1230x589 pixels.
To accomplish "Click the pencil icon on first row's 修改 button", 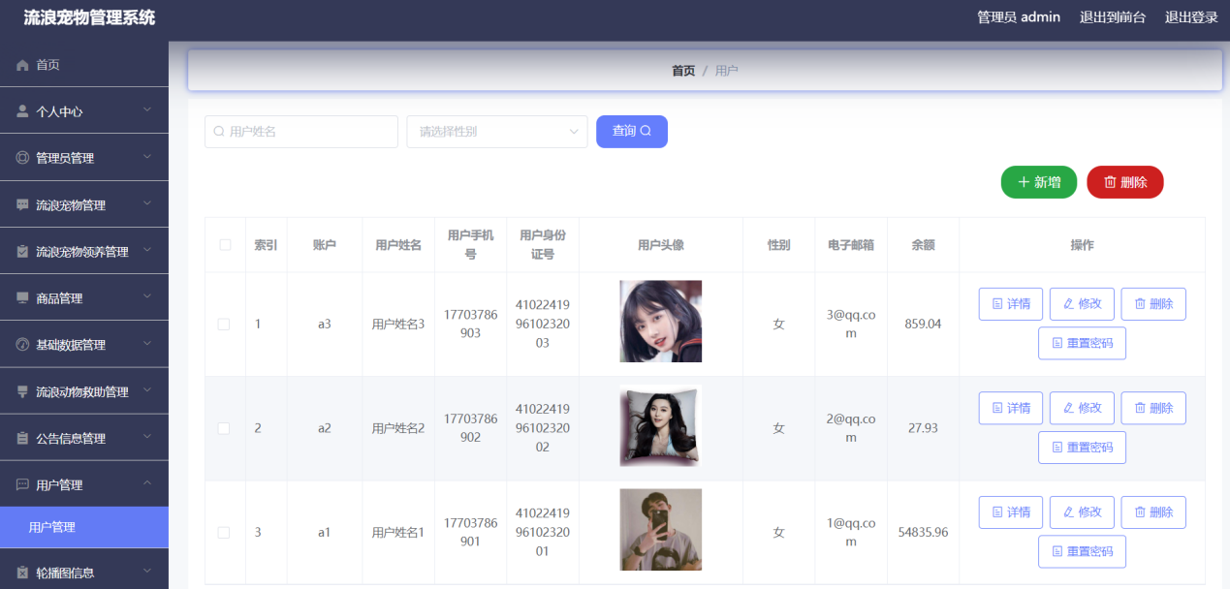I will (1066, 303).
